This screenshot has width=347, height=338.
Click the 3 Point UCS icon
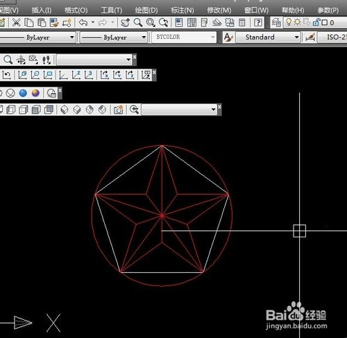pos(89,75)
